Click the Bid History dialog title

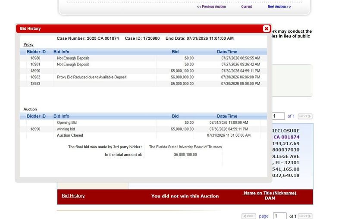click(30, 28)
